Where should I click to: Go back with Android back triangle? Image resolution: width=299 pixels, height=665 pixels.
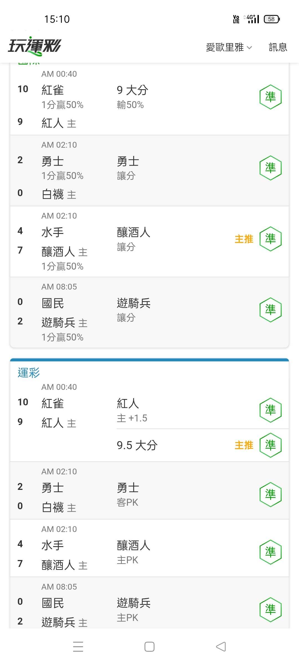click(221, 647)
